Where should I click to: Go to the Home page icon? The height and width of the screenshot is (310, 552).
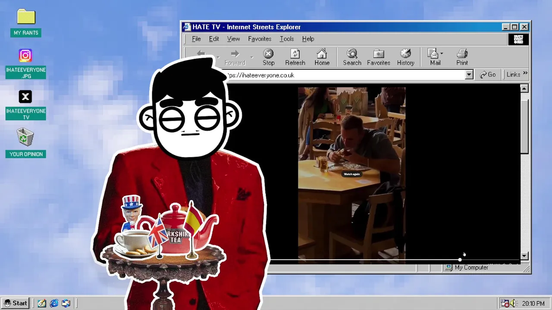coord(322,54)
